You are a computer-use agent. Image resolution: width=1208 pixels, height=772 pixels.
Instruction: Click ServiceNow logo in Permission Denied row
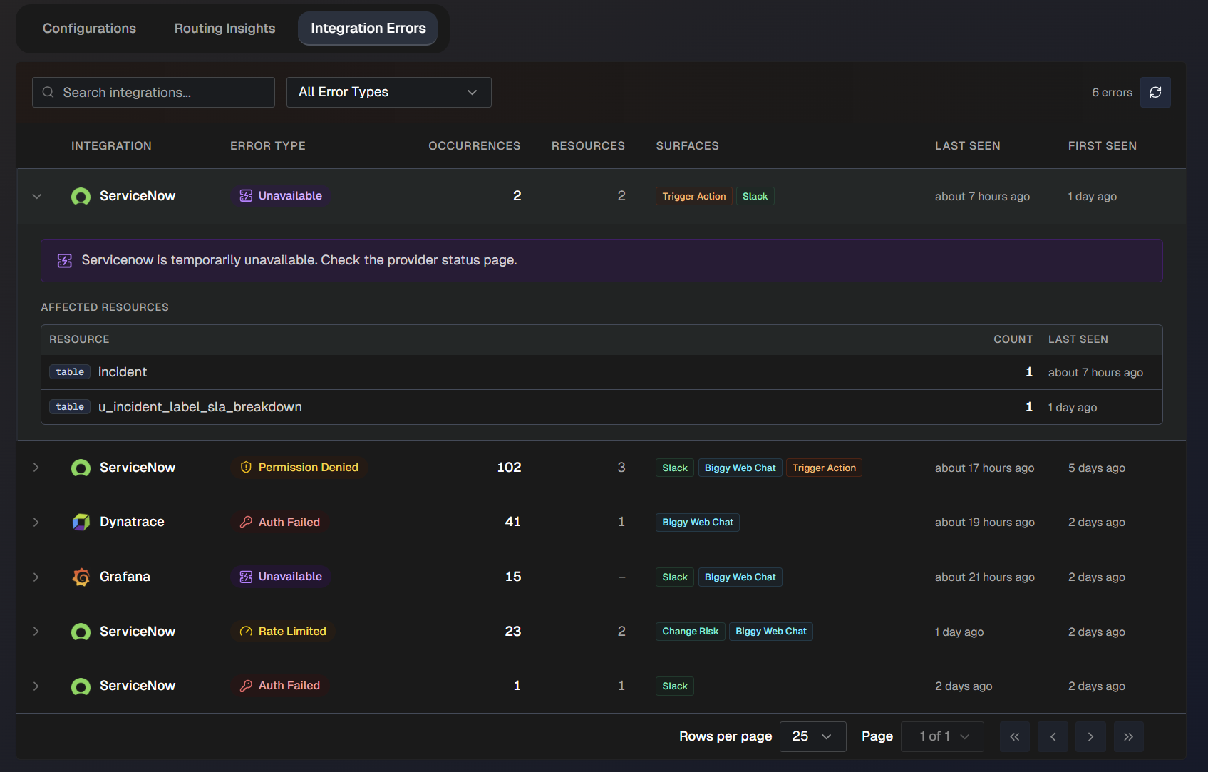[x=81, y=468]
